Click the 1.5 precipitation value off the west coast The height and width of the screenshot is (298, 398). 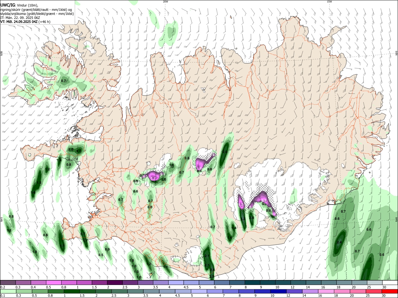click(39, 183)
